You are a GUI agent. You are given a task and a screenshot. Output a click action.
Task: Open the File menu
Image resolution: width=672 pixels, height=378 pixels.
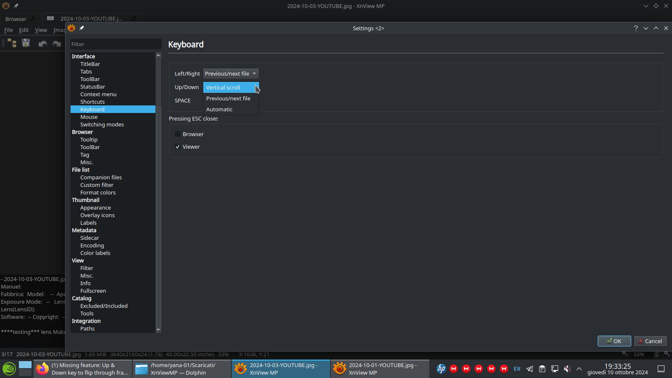pyautogui.click(x=8, y=30)
